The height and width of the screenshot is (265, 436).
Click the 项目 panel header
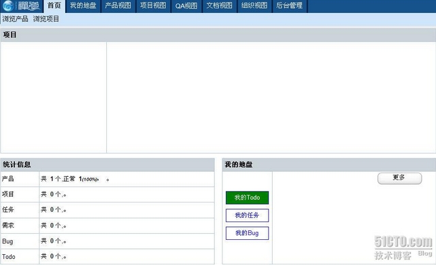[218, 35]
